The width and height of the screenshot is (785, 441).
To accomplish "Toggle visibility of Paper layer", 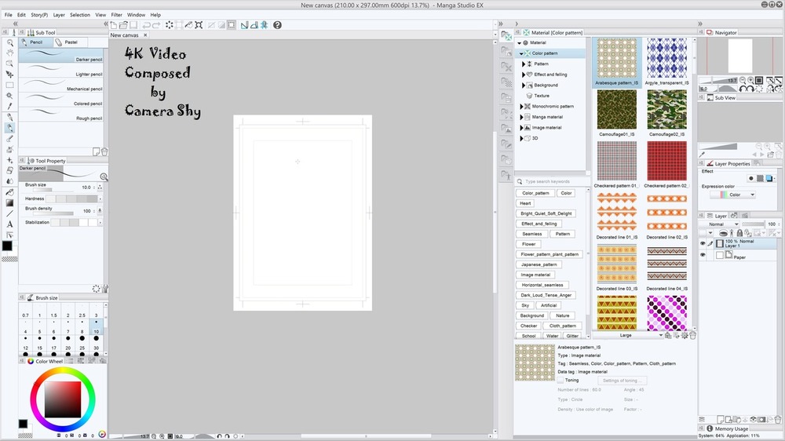I will tap(703, 255).
